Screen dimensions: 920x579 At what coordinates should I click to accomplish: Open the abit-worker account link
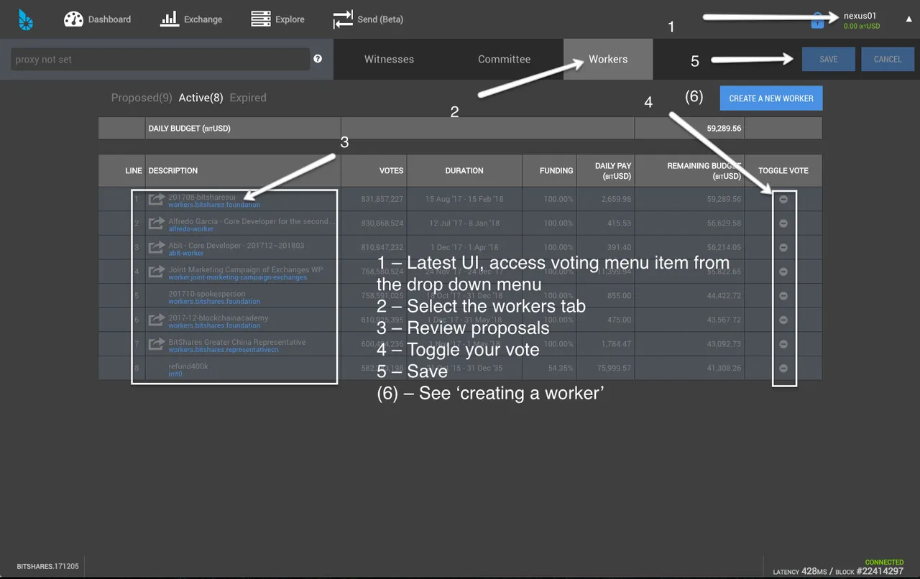(x=186, y=253)
